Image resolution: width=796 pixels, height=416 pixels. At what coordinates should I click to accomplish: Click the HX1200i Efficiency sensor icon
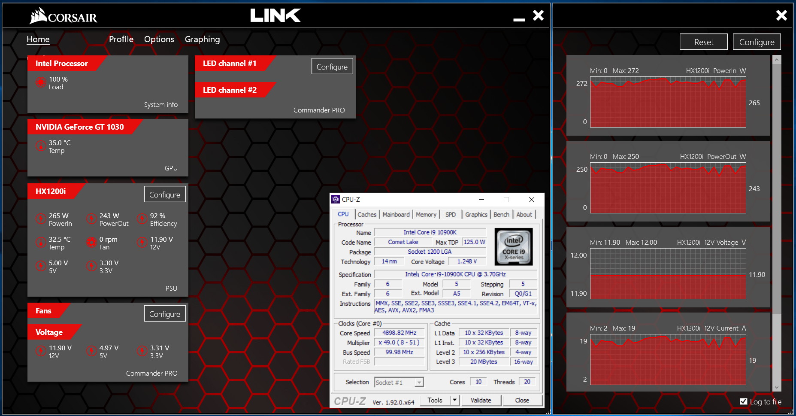[x=142, y=219]
